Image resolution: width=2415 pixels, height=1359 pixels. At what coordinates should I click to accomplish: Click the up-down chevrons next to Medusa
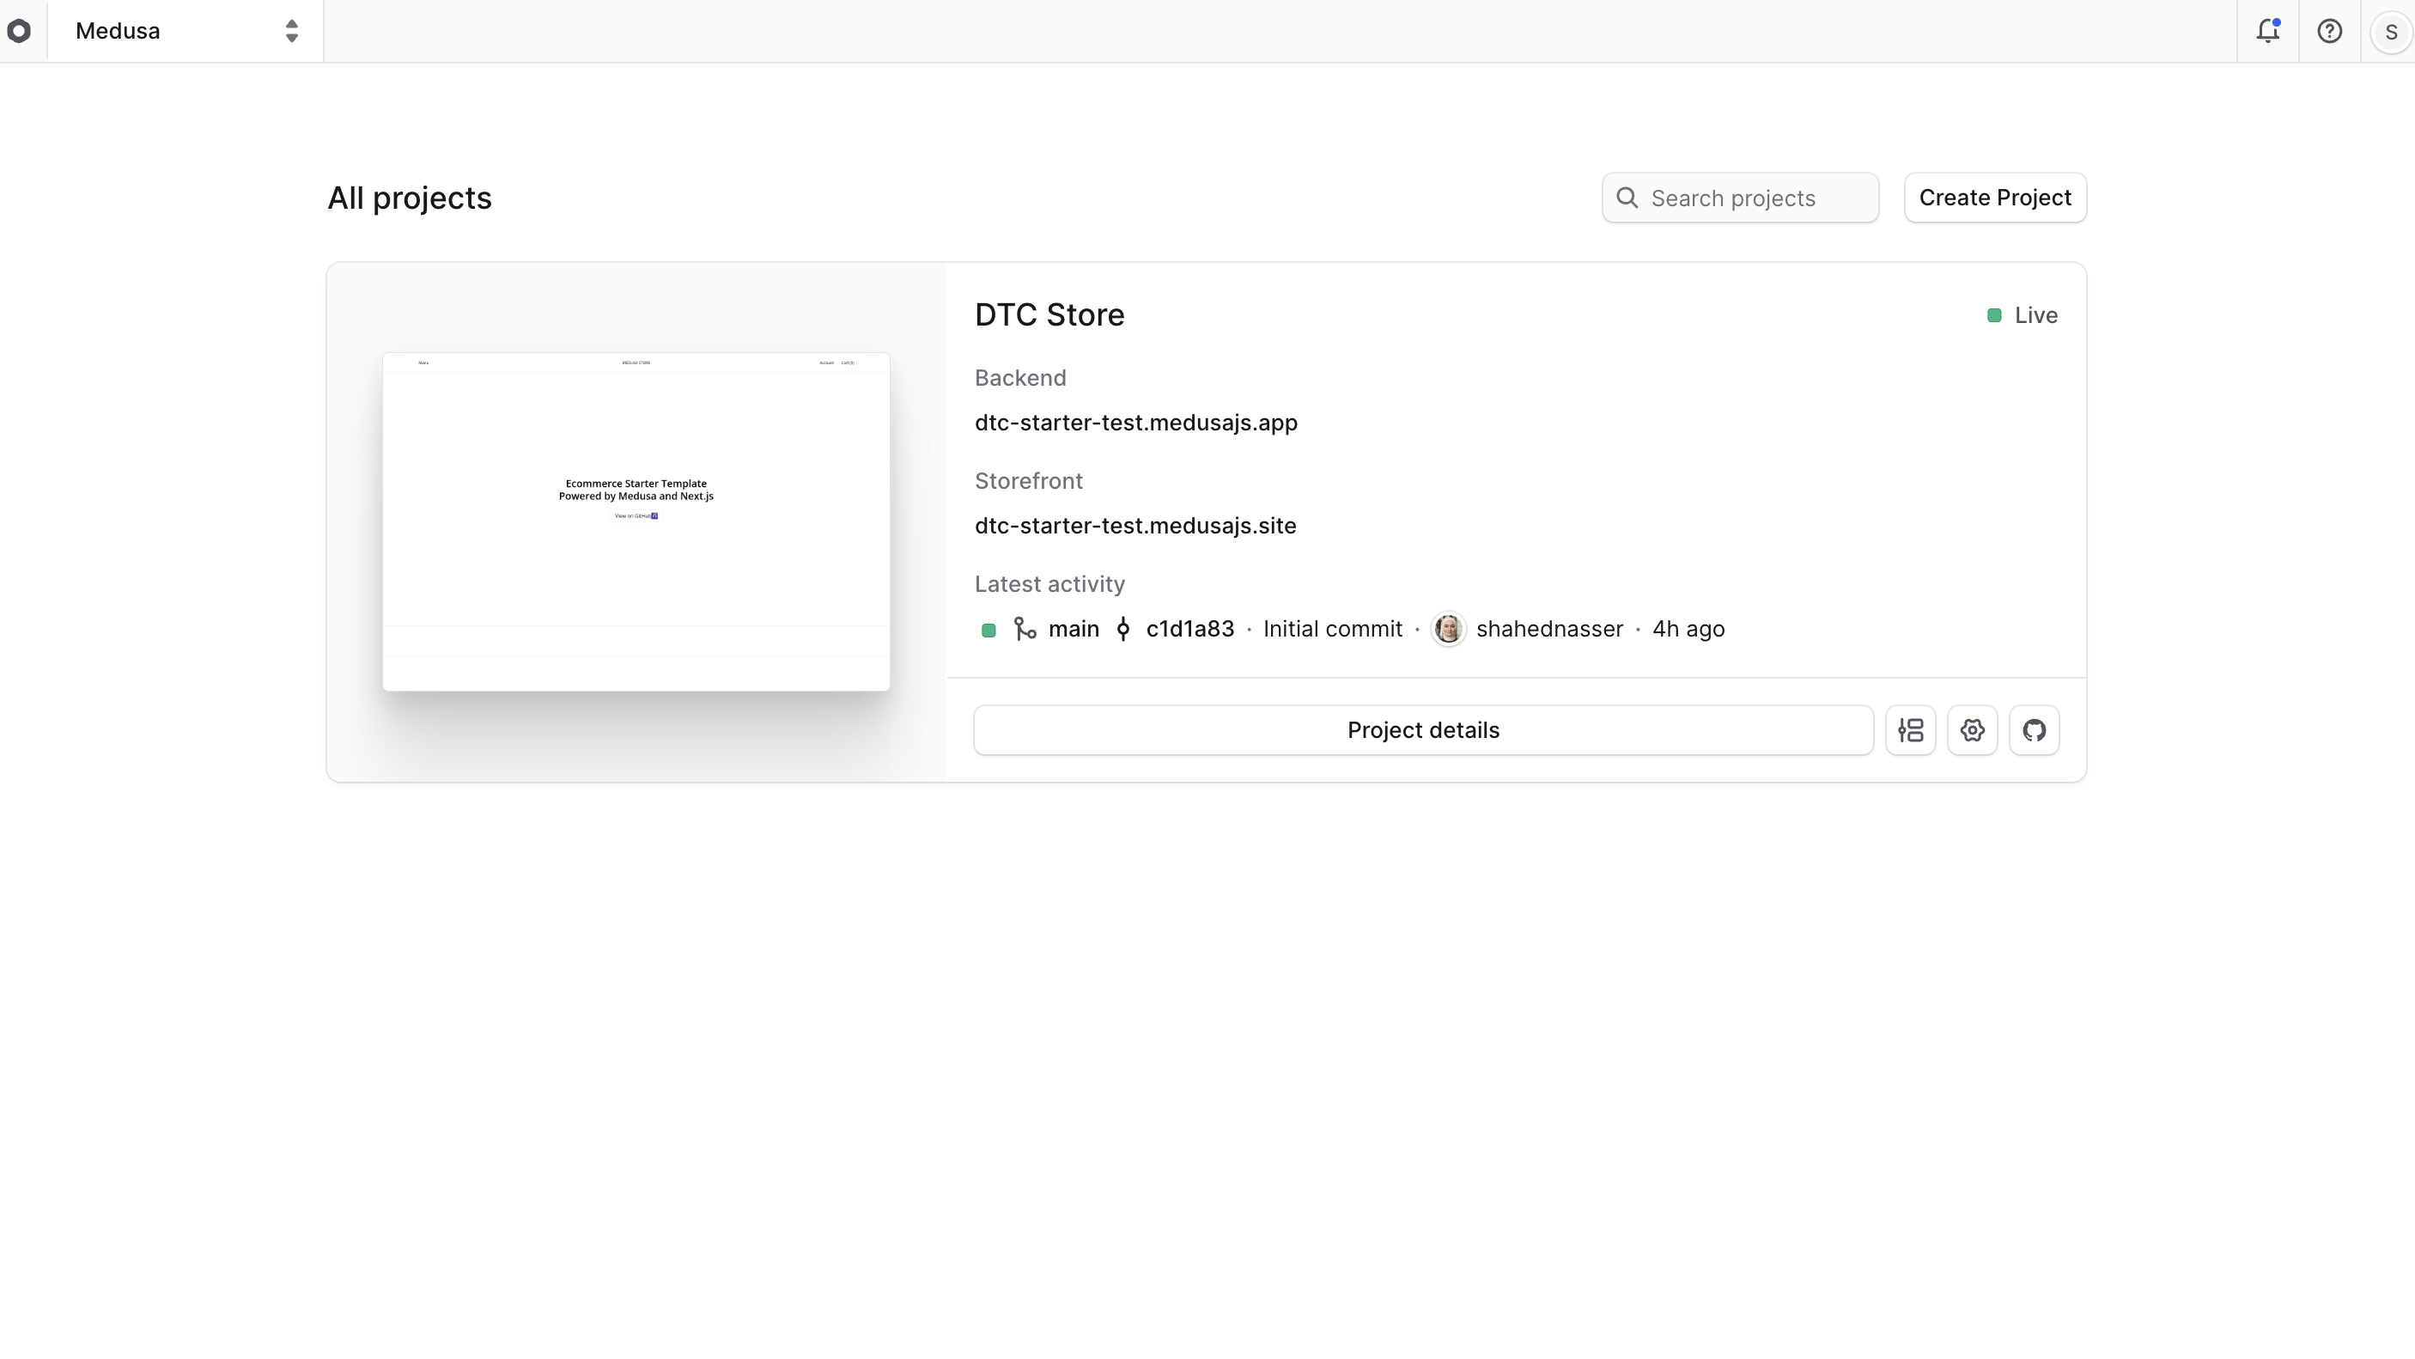tap(291, 31)
